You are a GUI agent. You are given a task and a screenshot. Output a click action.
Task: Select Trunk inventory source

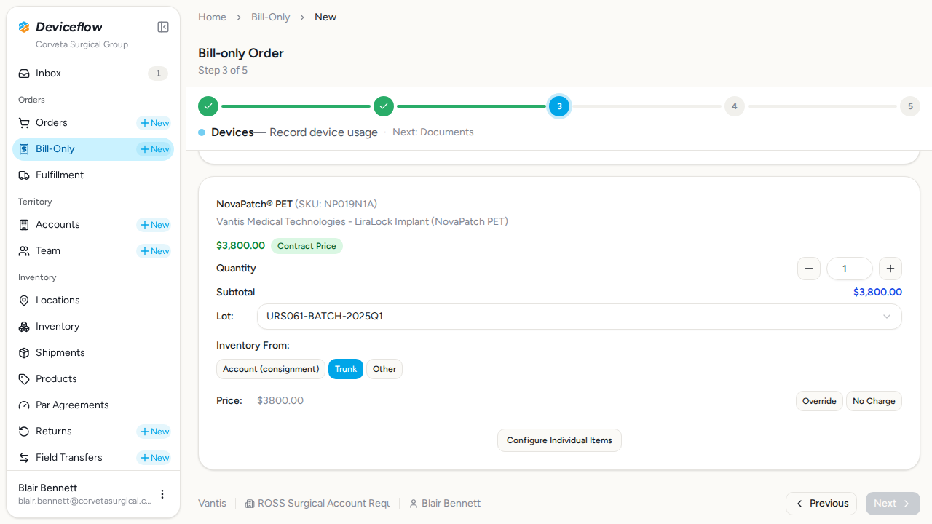[x=346, y=369]
